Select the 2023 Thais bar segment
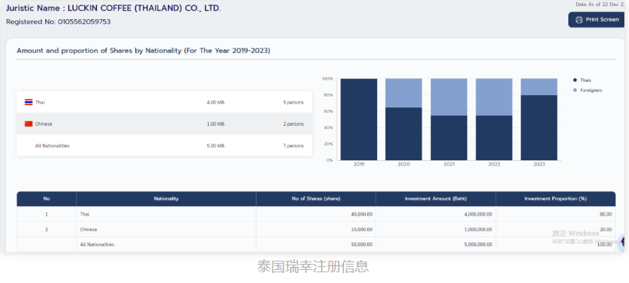 (x=539, y=127)
